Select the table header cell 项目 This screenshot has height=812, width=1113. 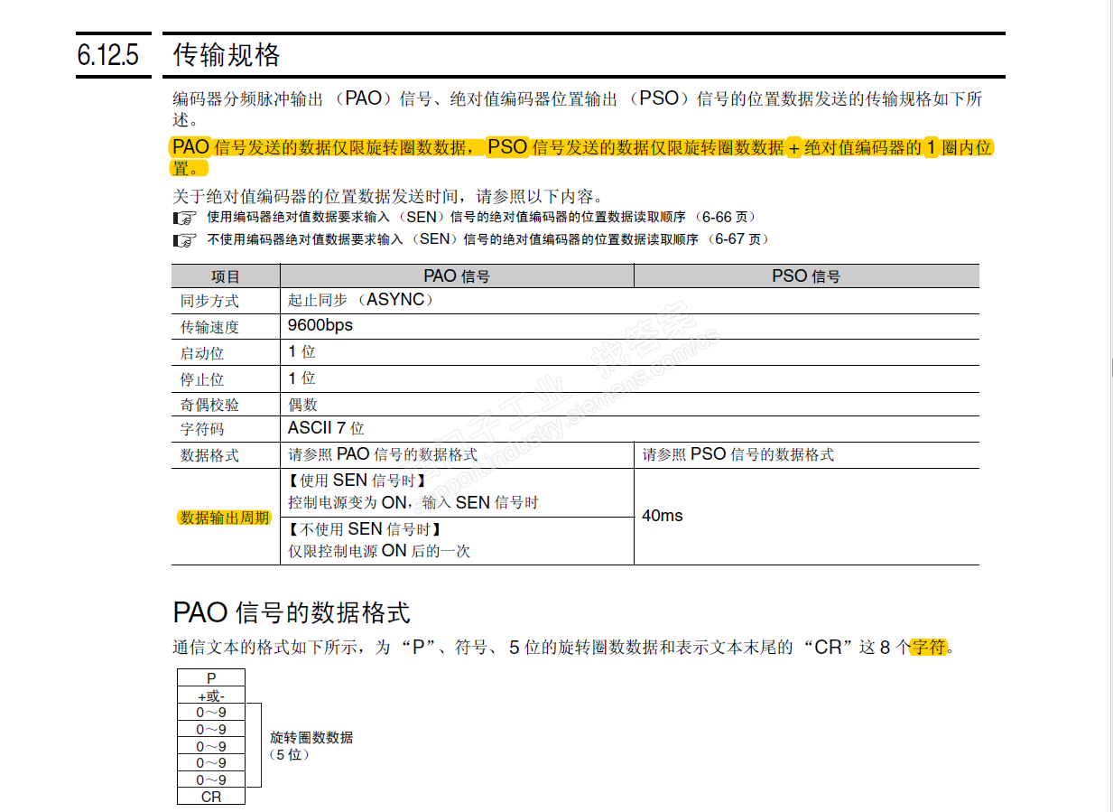click(226, 276)
